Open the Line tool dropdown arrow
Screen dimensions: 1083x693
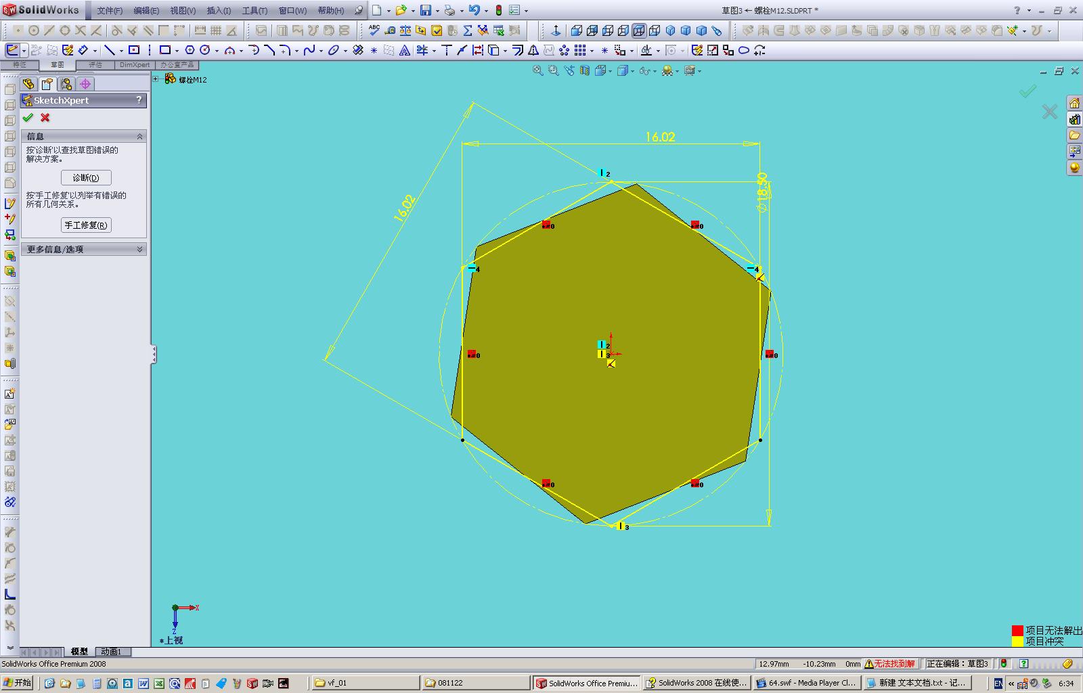coord(121,51)
